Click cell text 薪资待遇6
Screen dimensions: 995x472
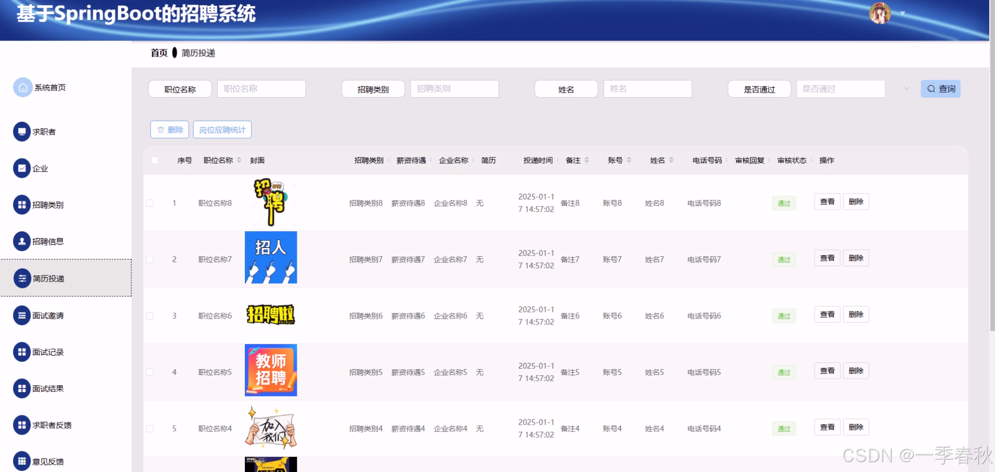[x=408, y=316]
